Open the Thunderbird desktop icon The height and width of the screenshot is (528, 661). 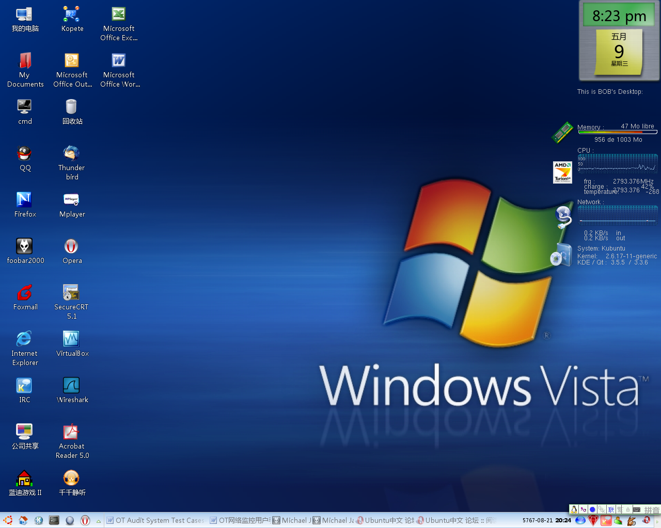(x=72, y=162)
